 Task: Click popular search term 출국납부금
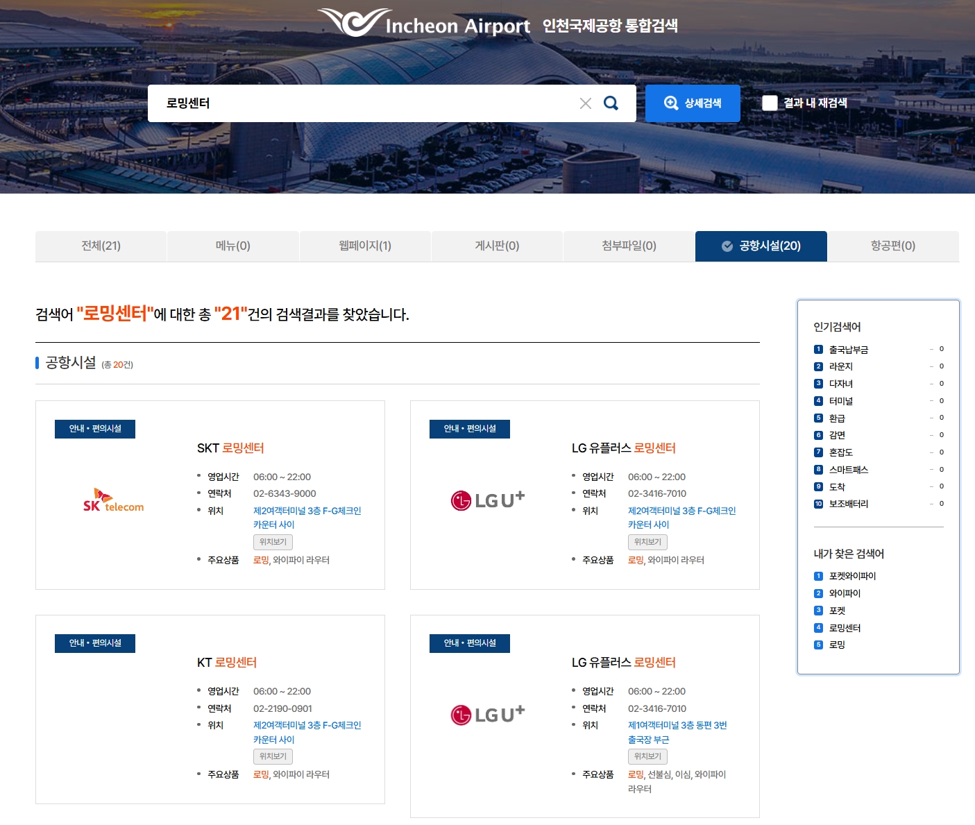[x=849, y=350]
